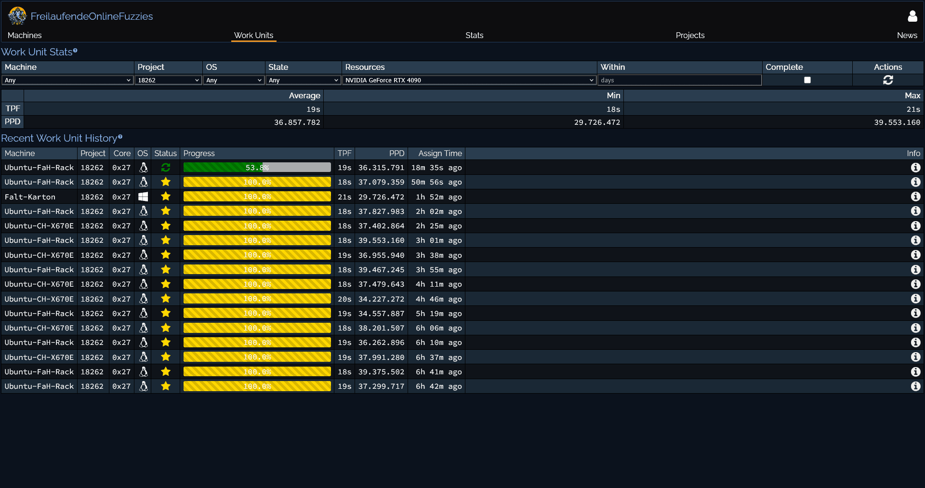Open the Resources dropdown showing NVIDIA GeForce RTX 4090

coord(469,80)
